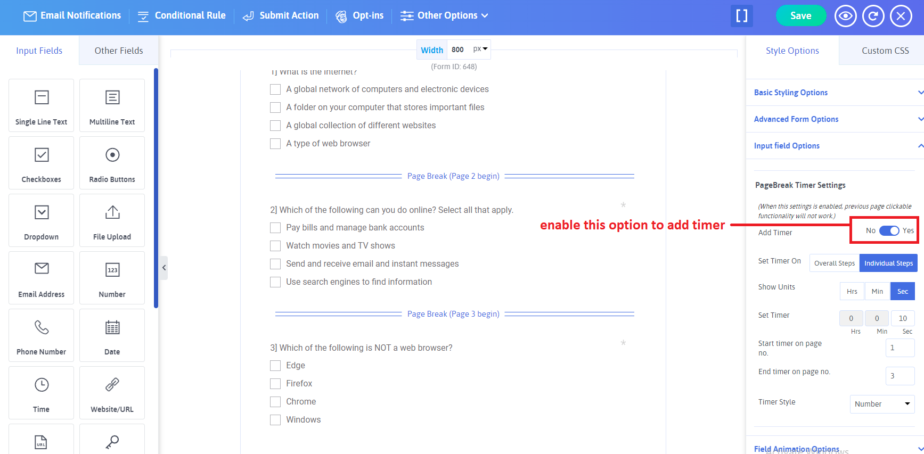Click the Save button
The width and height of the screenshot is (924, 454).
point(800,16)
